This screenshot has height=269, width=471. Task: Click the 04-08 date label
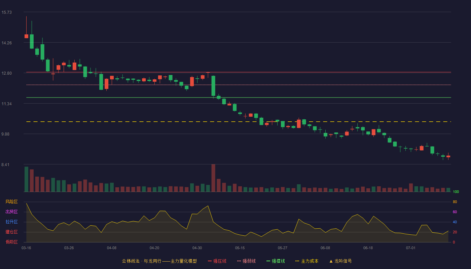(x=112, y=248)
